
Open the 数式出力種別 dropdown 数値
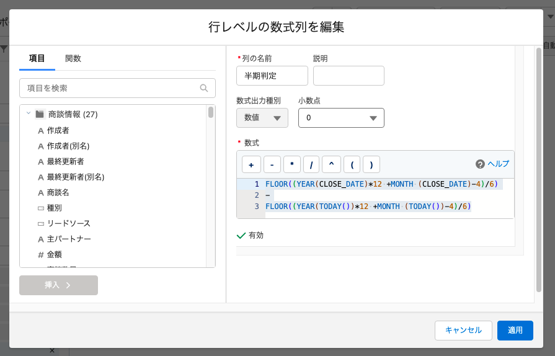[x=262, y=118]
